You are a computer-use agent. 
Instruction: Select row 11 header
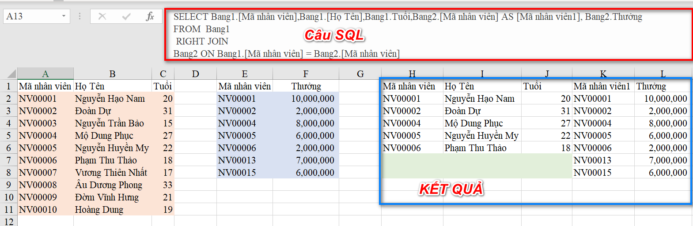coord(8,209)
